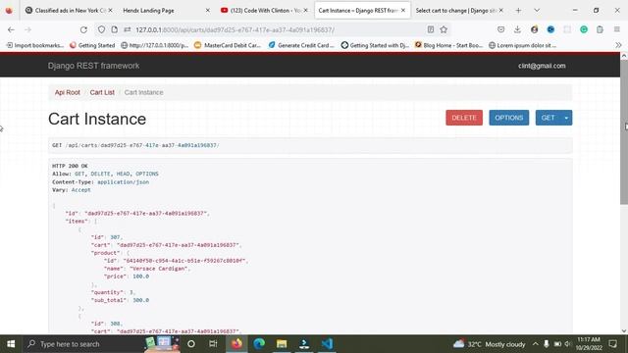
Task: Click application/json content type text
Action: (x=124, y=181)
